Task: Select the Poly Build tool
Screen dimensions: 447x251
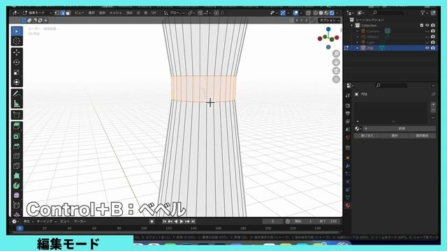Action: coord(17,176)
